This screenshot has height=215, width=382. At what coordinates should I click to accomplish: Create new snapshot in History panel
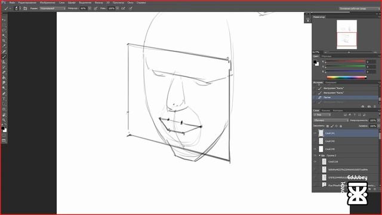369,106
